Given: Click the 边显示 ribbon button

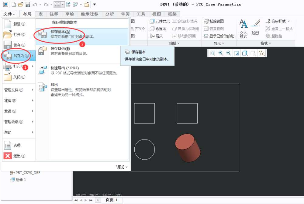Looking at the screenshot, I should [158, 29].
